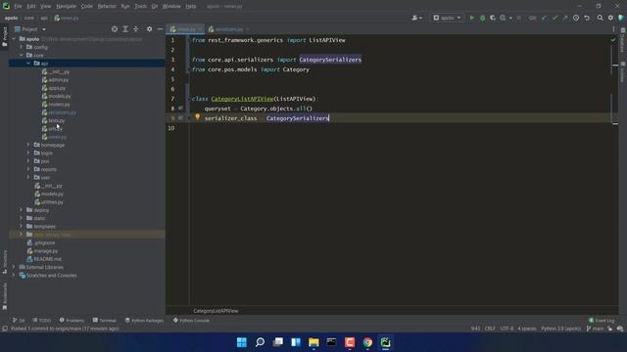Viewport: 627px width, 352px height.
Task: Collapse the core folder
Action: (x=22, y=55)
